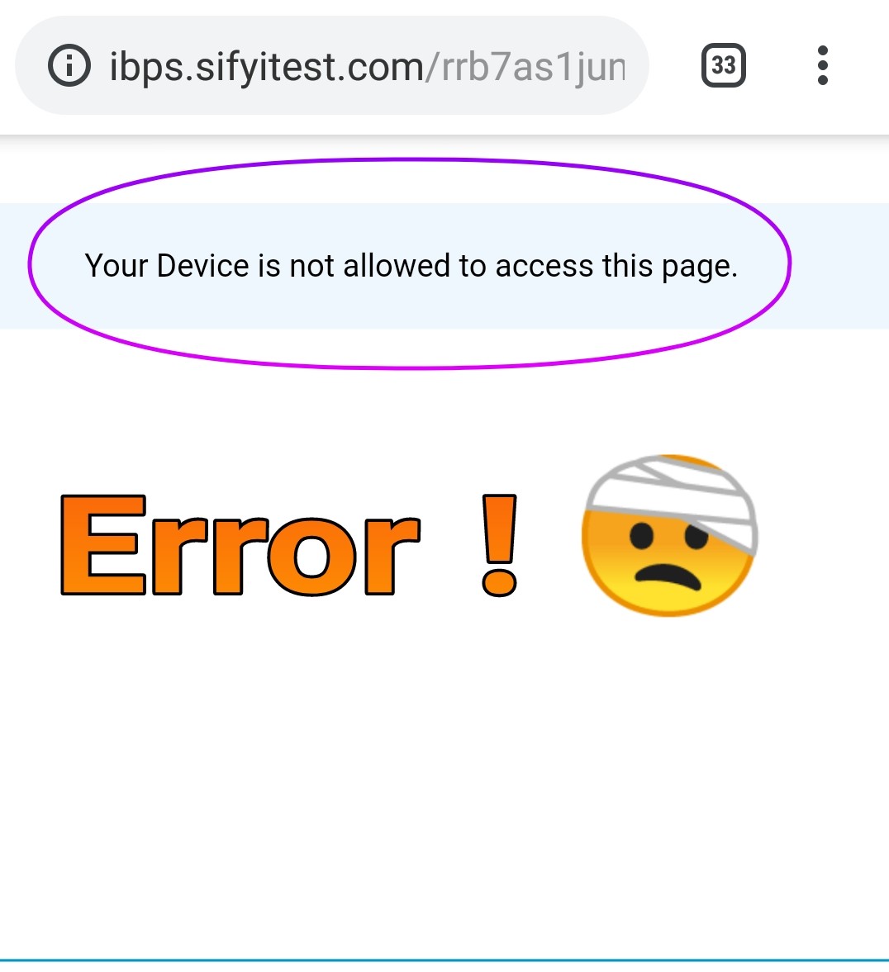Click the emoji's frowning mouth
This screenshot has width=889, height=972.
(668, 576)
